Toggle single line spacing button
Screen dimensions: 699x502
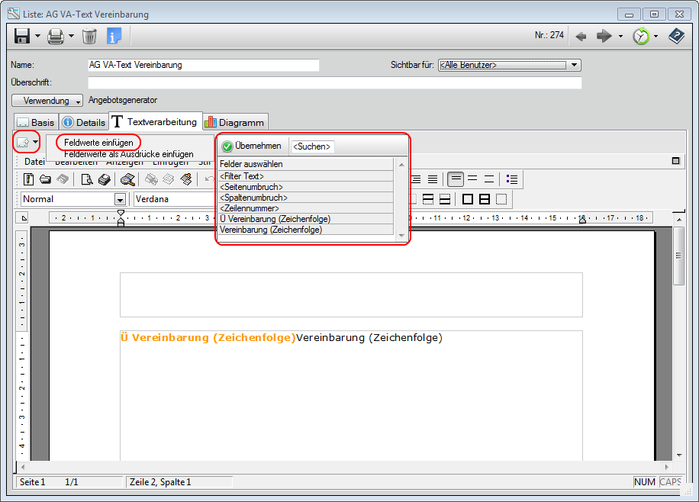click(x=456, y=179)
